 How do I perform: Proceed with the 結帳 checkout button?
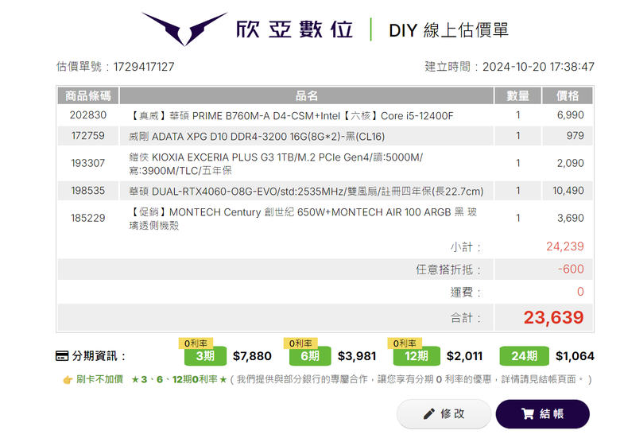tap(542, 414)
